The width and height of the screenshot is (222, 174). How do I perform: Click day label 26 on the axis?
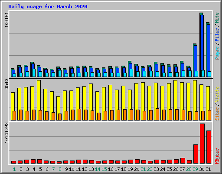point(176,169)
